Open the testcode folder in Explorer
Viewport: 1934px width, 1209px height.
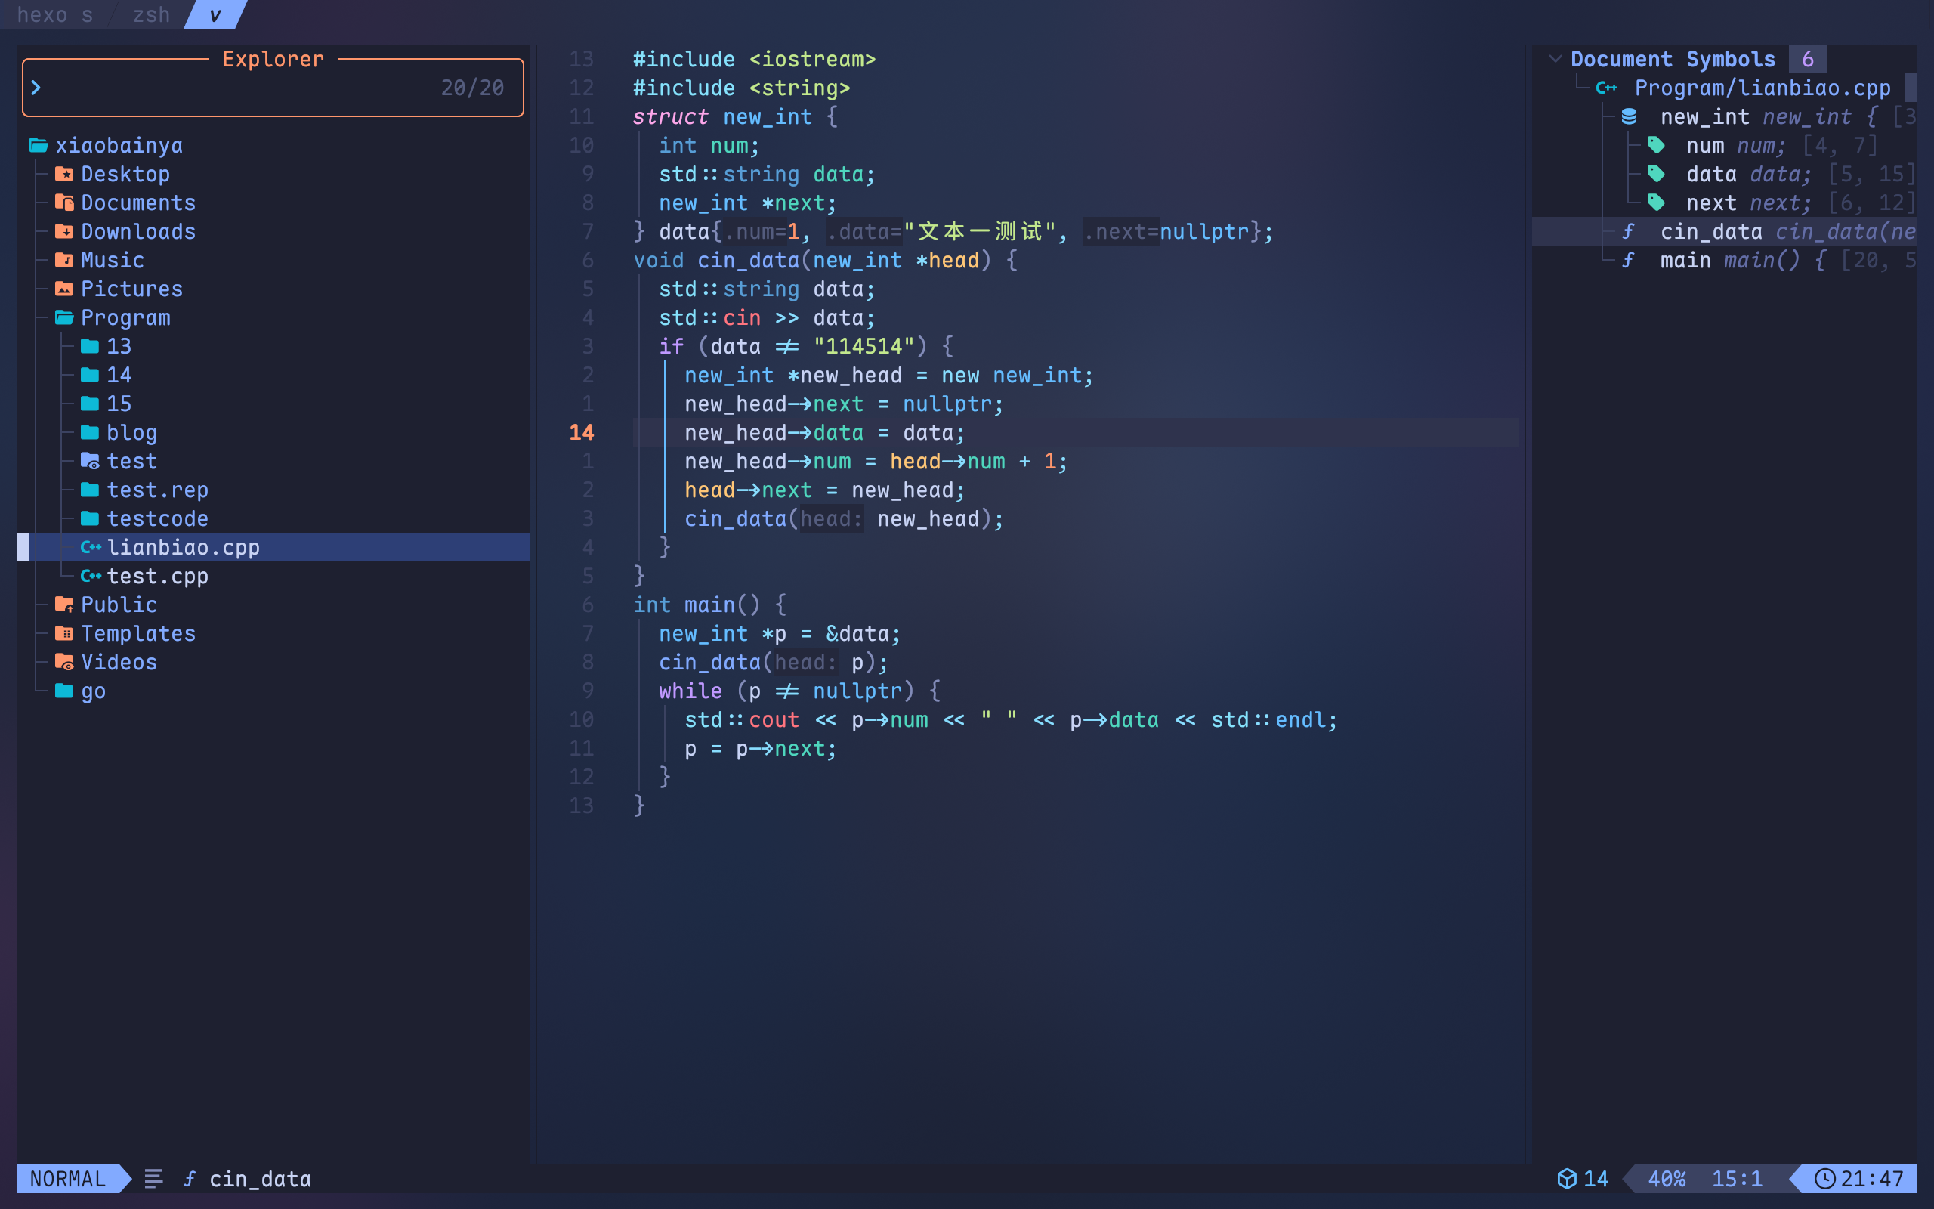click(x=157, y=519)
